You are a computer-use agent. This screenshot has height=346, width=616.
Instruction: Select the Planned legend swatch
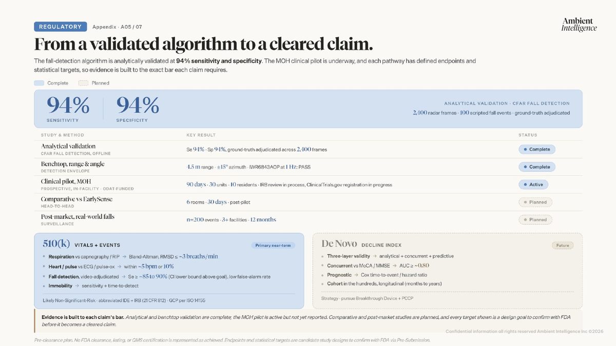[83, 83]
